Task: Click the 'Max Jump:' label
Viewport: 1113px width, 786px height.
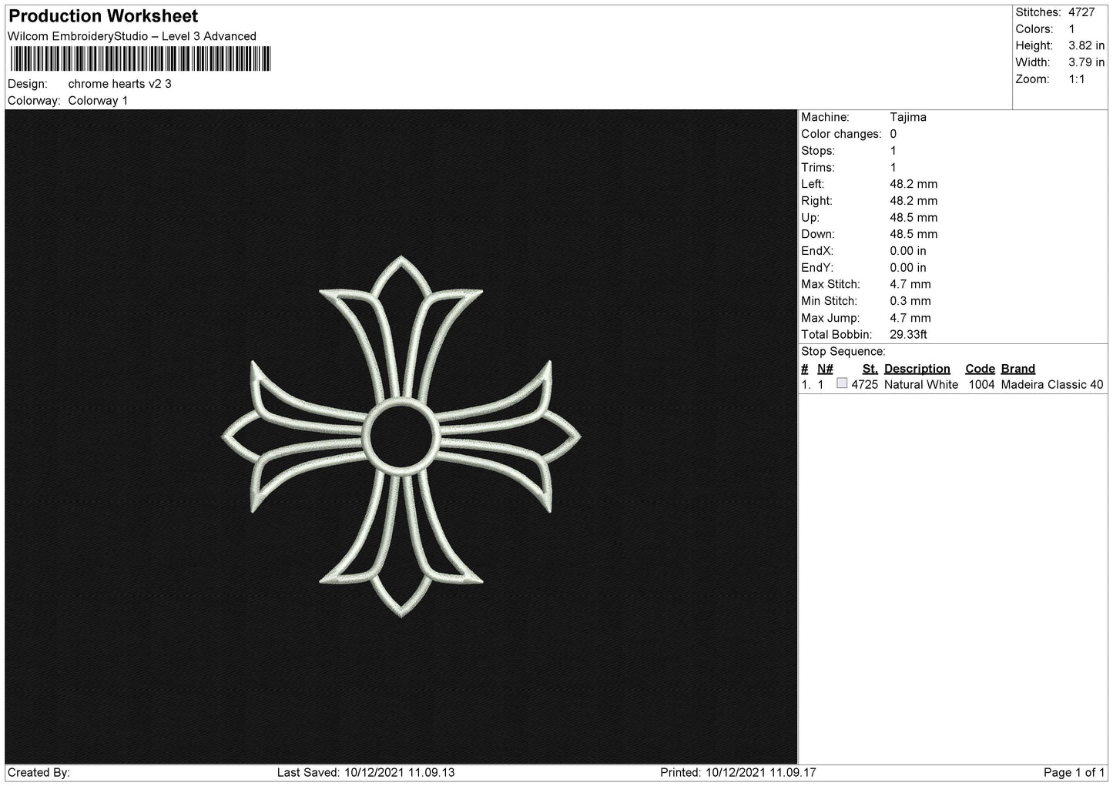Action: coord(830,318)
